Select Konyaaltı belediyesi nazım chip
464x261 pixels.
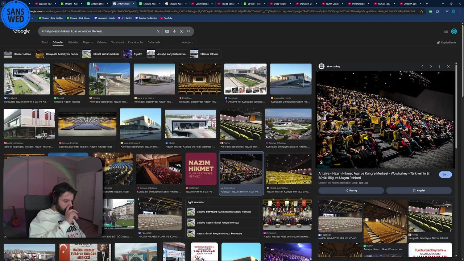click(x=57, y=54)
